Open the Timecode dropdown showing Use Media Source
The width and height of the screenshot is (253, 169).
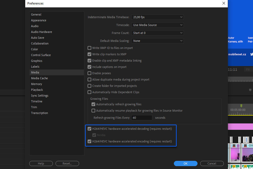(157, 25)
